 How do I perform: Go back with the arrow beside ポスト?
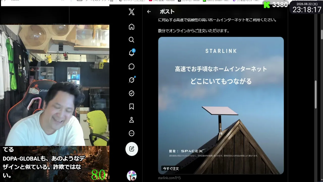(x=149, y=12)
